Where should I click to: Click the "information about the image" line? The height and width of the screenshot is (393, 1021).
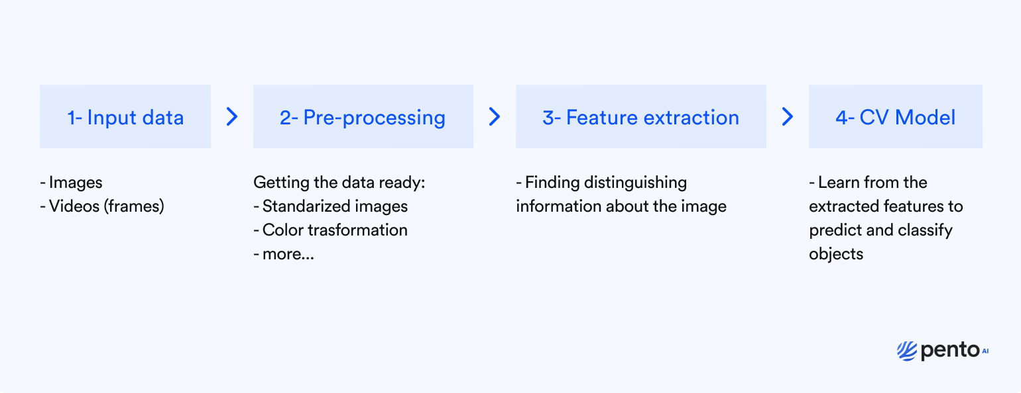621,206
